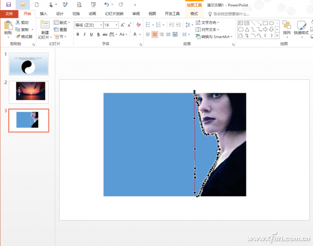Toggle Italic text formatting
Image resolution: width=313 pixels, height=246 pixels.
[85, 35]
